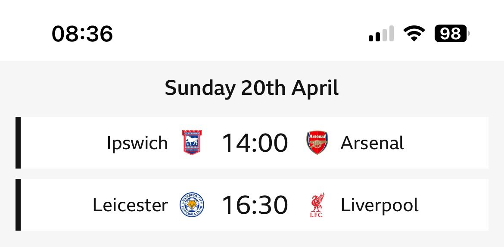Select the 16:30 kickoff time
The height and width of the screenshot is (247, 504).
(255, 205)
